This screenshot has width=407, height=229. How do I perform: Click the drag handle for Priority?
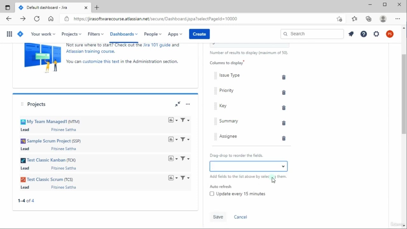tap(216, 91)
